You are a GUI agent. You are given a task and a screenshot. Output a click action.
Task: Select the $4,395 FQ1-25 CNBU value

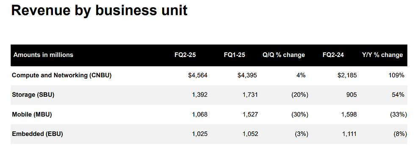coord(247,76)
